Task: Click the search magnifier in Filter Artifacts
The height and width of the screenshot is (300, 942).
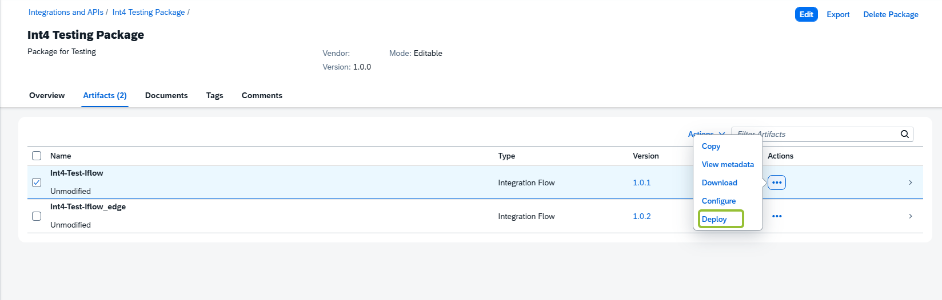Action: [x=904, y=134]
